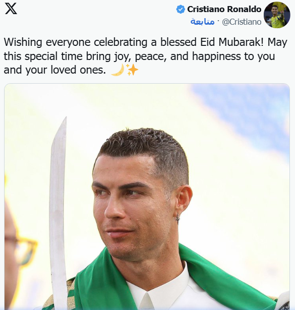Click the dot separator beside @Cristiano
This screenshot has width=295, height=310.
218,21
